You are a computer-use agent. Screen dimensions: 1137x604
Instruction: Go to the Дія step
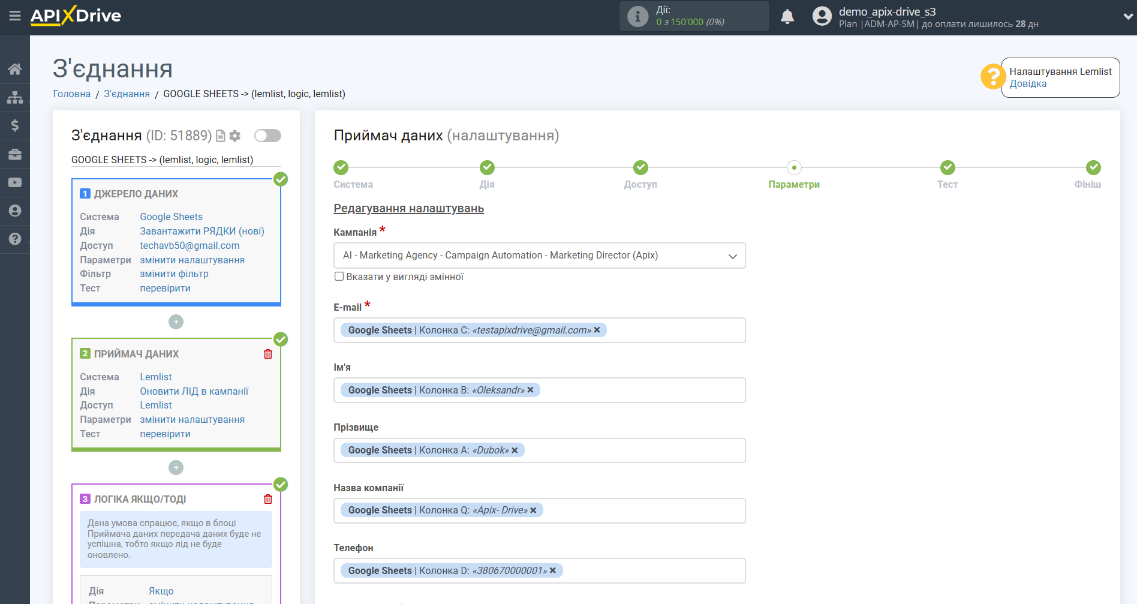[487, 167]
